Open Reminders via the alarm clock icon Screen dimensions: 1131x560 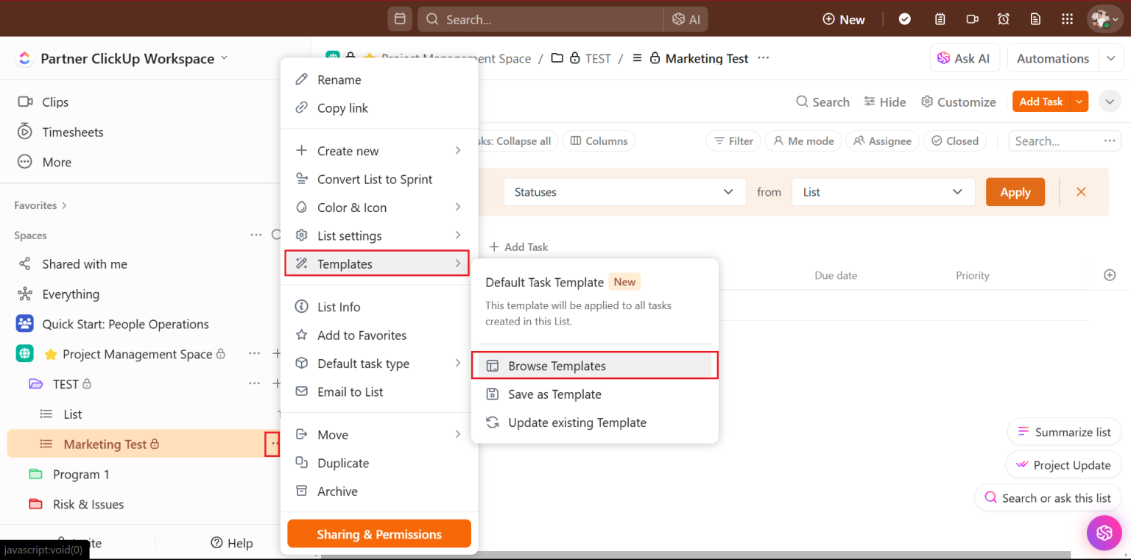pos(1003,18)
